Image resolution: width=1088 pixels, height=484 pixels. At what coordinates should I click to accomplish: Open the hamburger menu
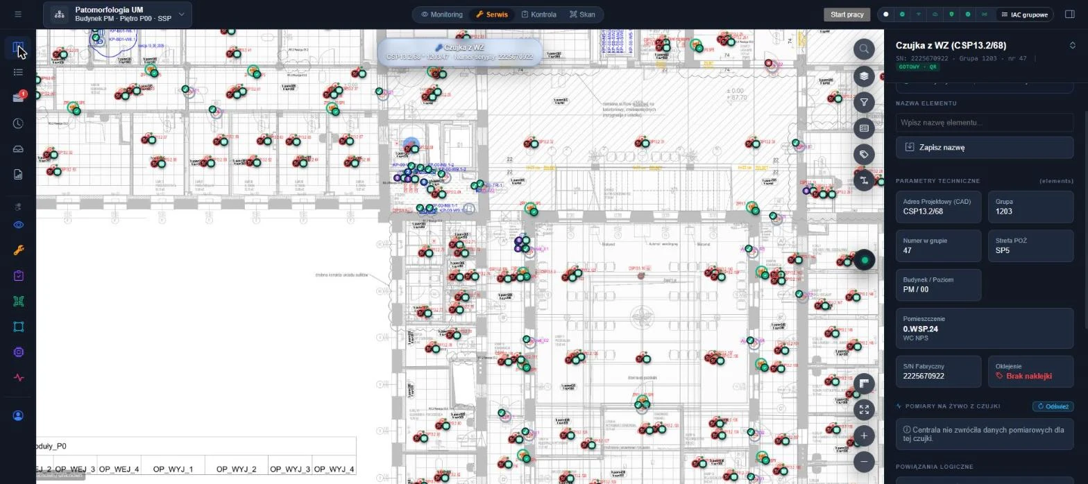(x=18, y=14)
